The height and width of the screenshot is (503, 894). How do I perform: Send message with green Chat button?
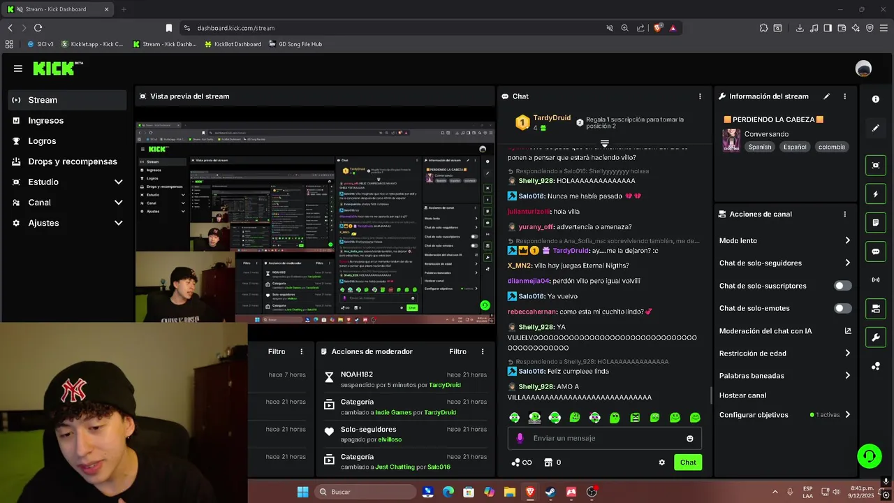tap(688, 462)
